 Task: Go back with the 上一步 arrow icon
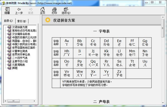[x=19, y=9]
